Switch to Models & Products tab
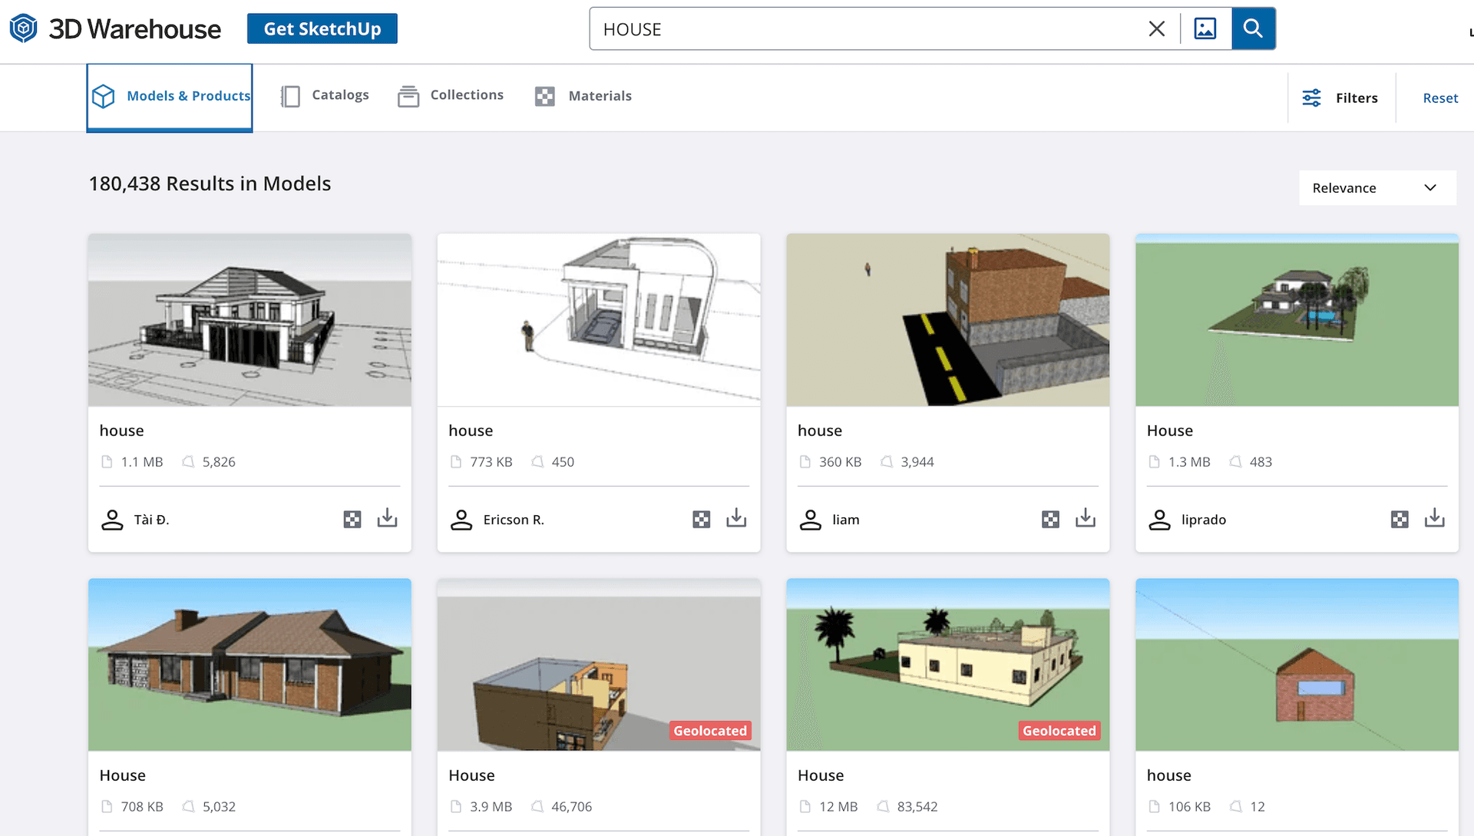The image size is (1474, 836). click(170, 97)
